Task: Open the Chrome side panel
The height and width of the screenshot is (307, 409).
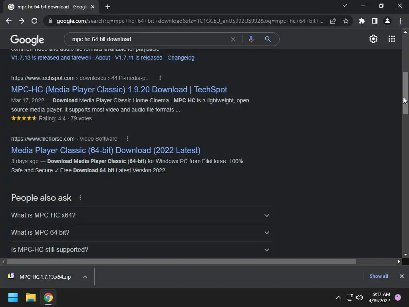Action: (375, 21)
